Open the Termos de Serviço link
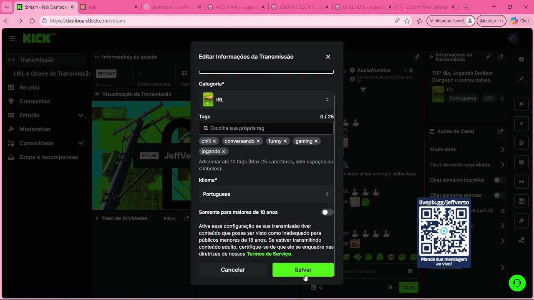 pos(269,254)
